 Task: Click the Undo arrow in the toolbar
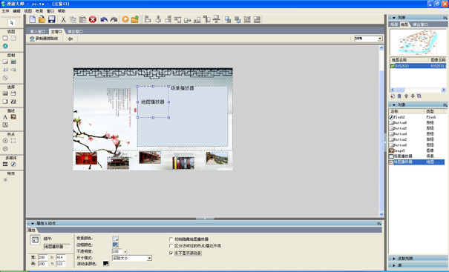pyautogui.click(x=104, y=19)
